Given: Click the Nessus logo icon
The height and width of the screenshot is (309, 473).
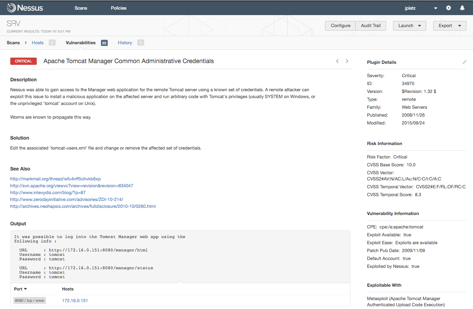Looking at the screenshot, I should 11,8.
